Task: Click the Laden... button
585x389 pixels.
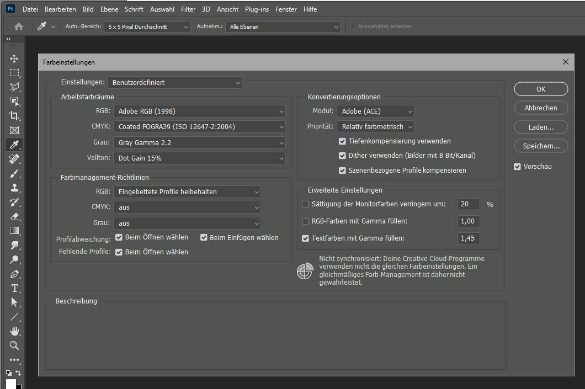Action: tap(541, 127)
